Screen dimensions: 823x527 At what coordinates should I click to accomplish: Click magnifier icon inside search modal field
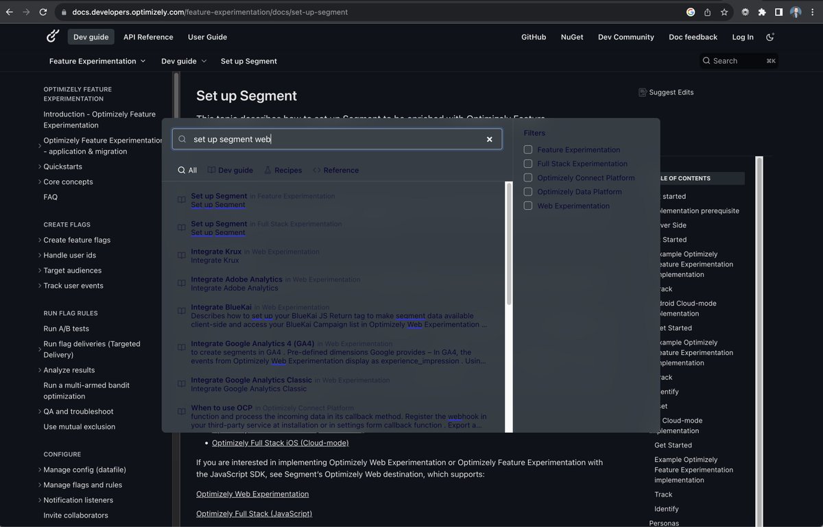click(182, 139)
